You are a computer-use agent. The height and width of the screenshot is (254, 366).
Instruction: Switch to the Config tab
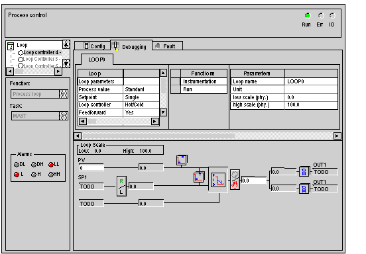click(x=94, y=46)
